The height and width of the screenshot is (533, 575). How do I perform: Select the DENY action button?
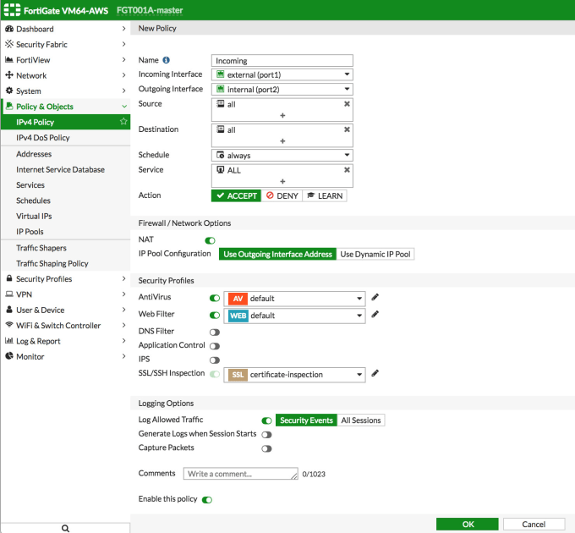pos(282,195)
